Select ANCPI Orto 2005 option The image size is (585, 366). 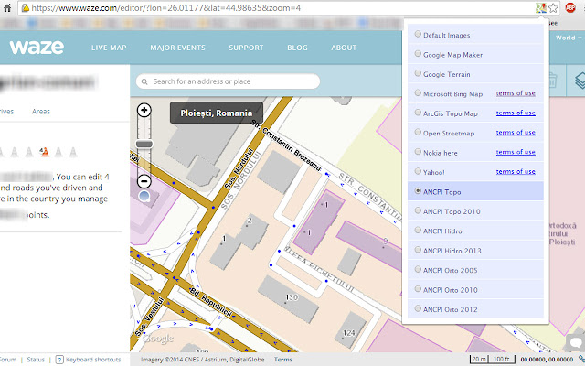click(475, 270)
